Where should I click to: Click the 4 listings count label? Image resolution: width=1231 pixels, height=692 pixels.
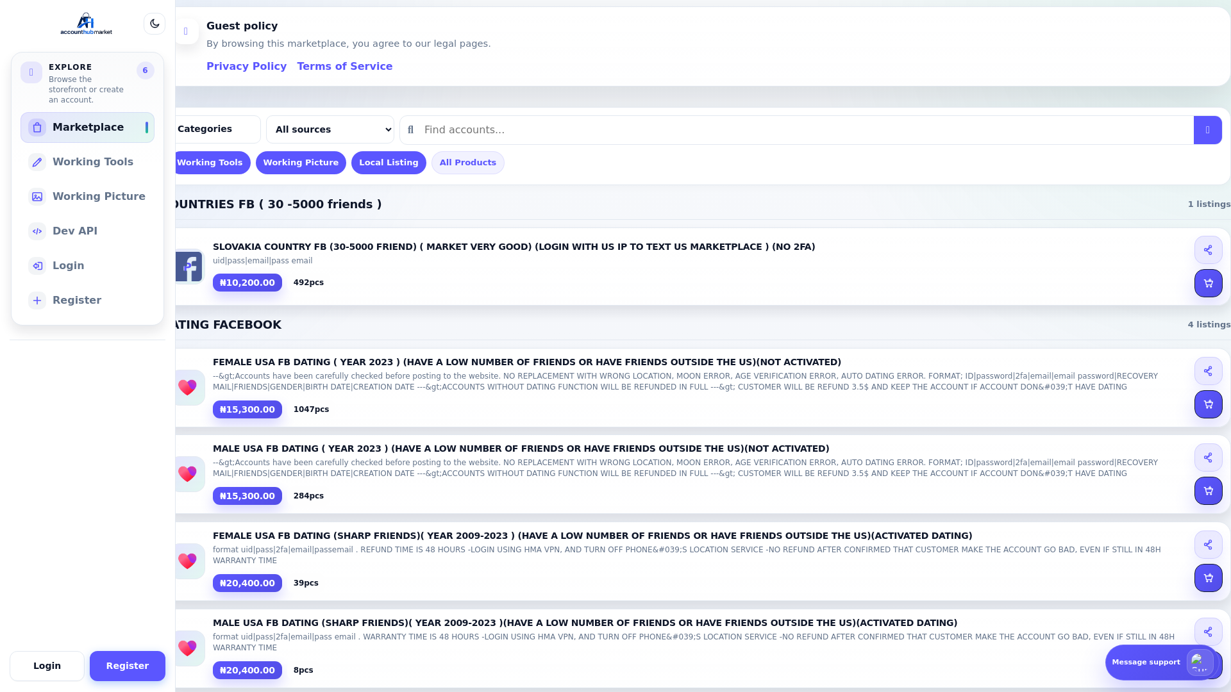[1209, 325]
